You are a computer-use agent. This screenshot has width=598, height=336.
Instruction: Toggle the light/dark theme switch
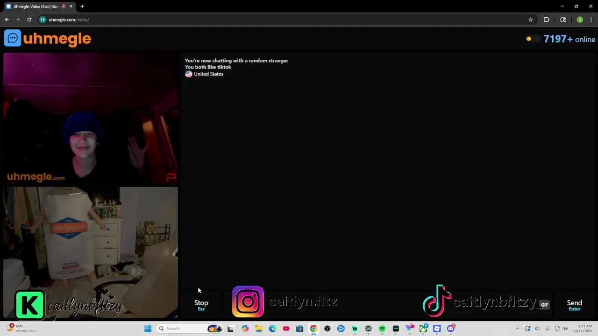pos(533,39)
